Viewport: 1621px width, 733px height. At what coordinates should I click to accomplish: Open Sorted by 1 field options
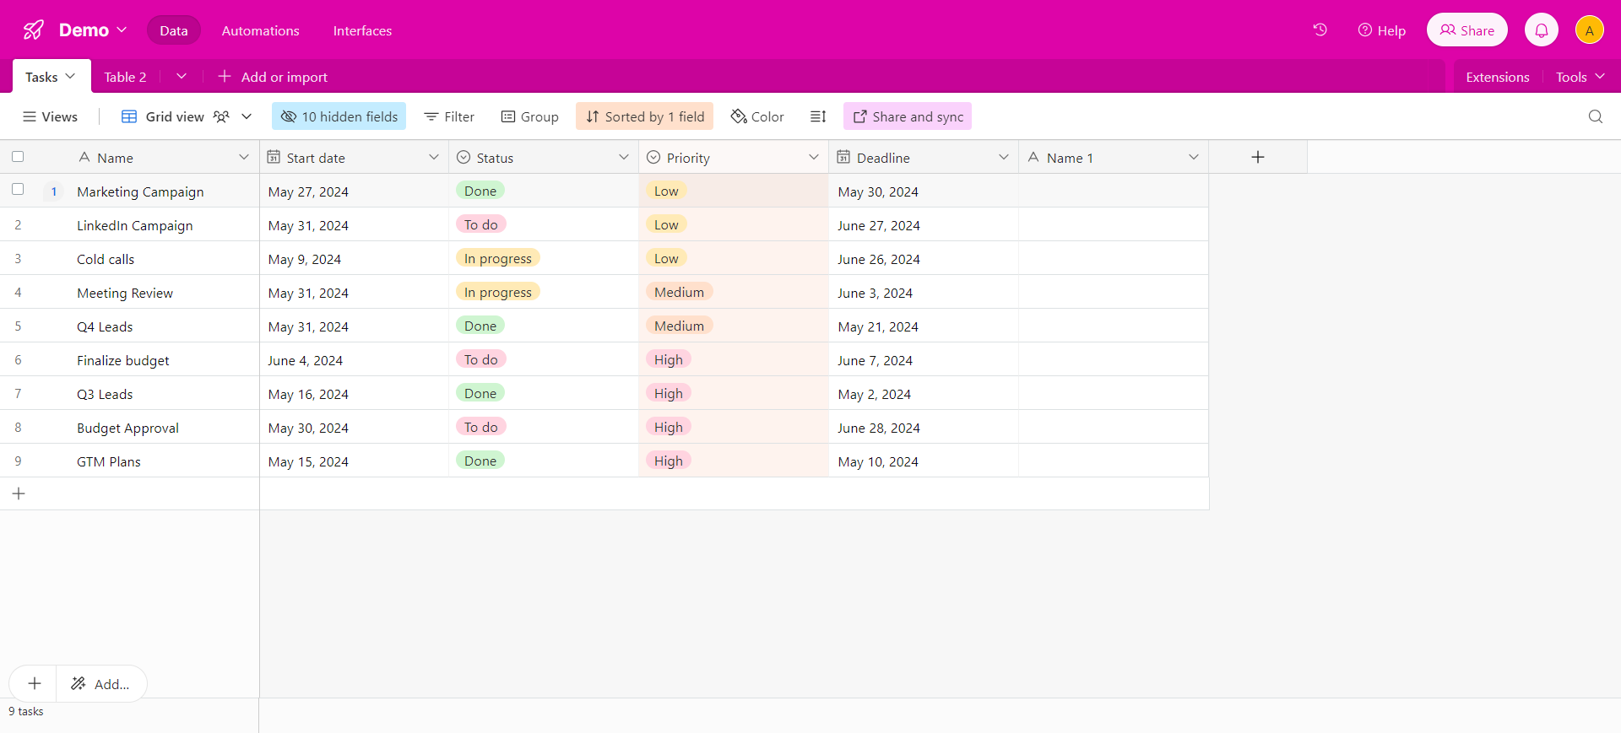[645, 116]
